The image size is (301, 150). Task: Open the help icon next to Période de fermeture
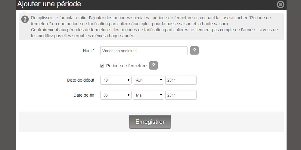point(154,65)
